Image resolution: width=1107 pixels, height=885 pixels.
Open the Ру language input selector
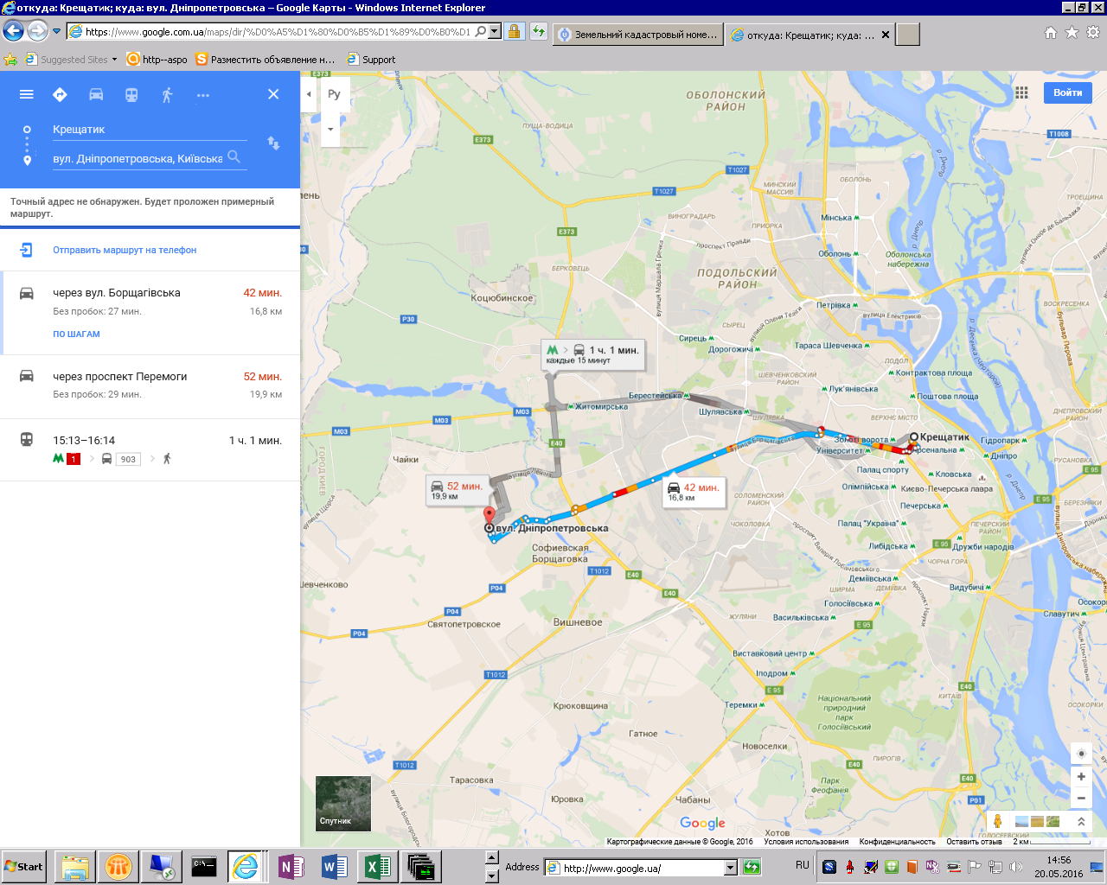point(334,94)
